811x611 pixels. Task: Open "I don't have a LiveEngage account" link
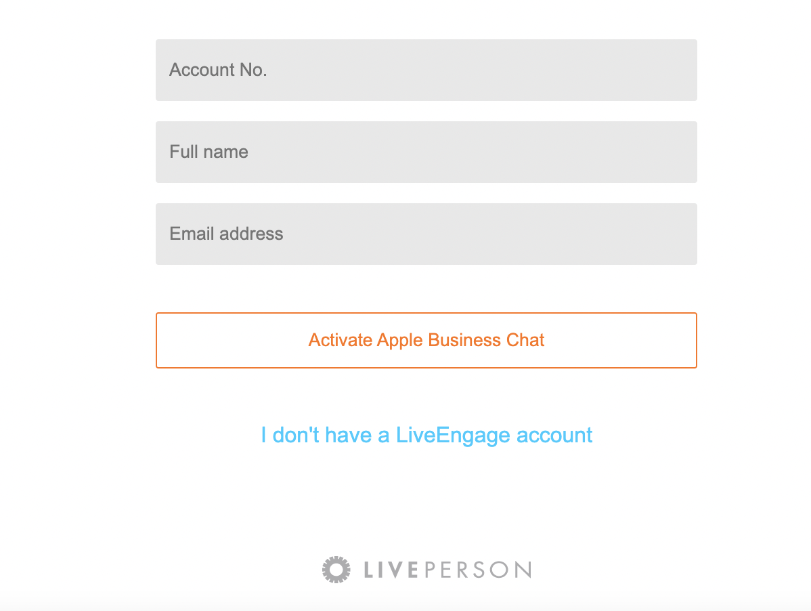tap(426, 435)
